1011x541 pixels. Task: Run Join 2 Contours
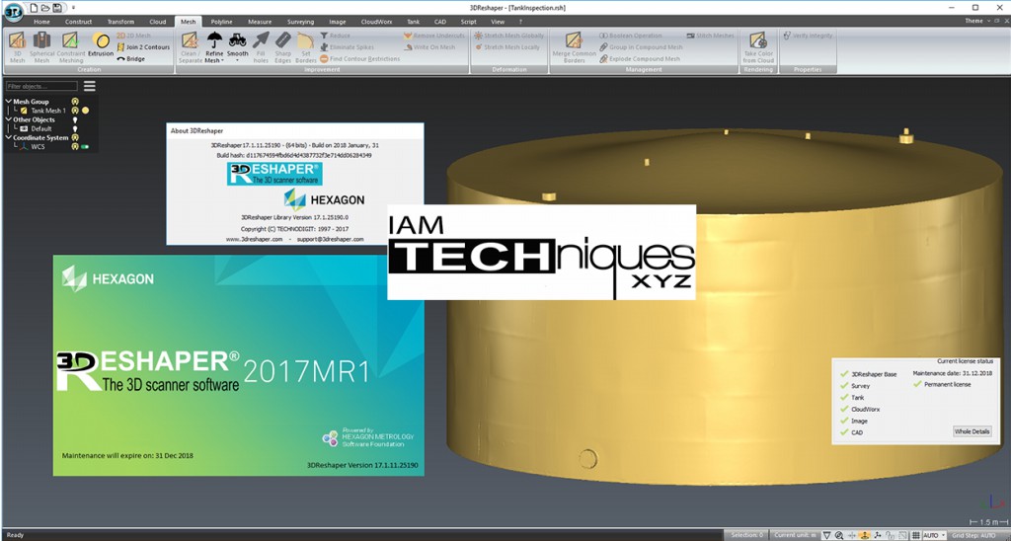(x=143, y=47)
